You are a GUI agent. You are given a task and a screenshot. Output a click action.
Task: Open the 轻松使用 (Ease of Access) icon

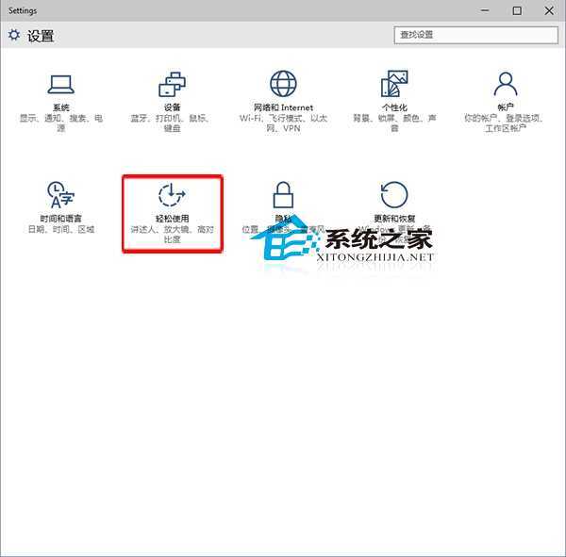[x=173, y=195]
